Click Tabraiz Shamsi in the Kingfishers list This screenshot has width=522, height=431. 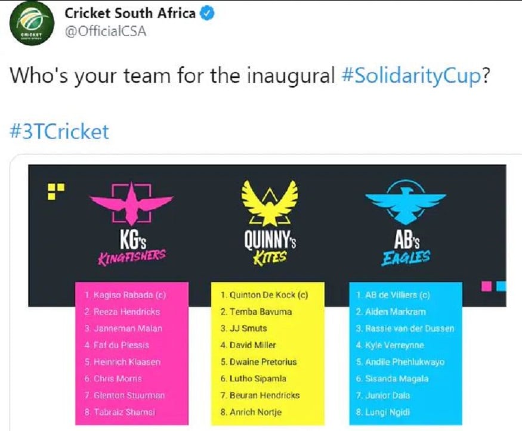pyautogui.click(x=120, y=413)
